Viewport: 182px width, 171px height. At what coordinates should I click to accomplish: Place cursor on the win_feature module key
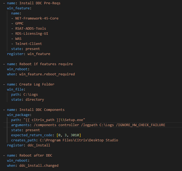point(18,8)
